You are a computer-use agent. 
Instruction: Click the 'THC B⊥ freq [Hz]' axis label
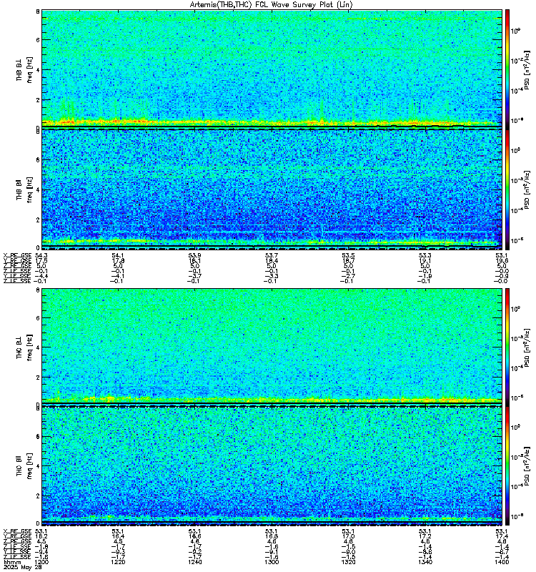tap(24, 347)
